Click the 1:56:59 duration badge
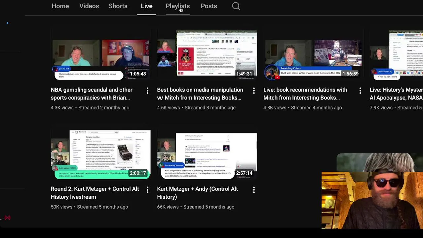The height and width of the screenshot is (238, 423). tap(350, 74)
